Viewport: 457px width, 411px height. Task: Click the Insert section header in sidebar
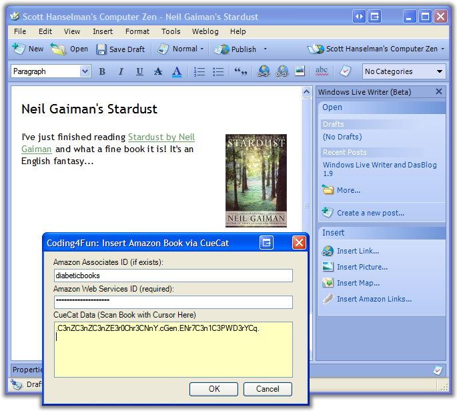pos(382,233)
